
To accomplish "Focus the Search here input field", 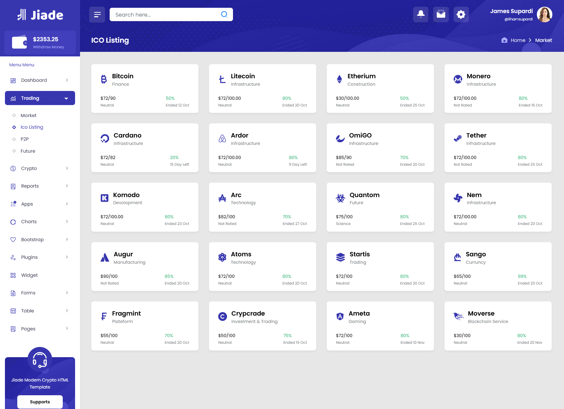I will pyautogui.click(x=166, y=14).
